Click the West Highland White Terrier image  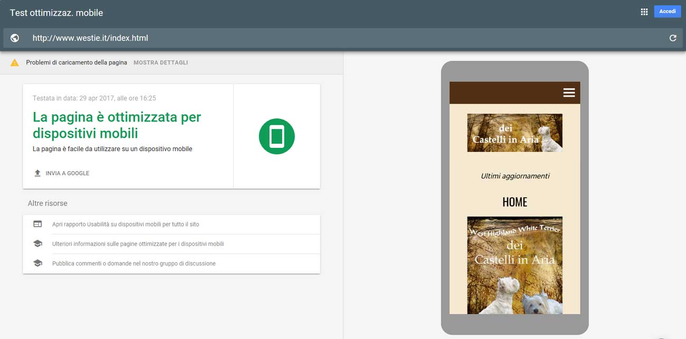[514, 265]
